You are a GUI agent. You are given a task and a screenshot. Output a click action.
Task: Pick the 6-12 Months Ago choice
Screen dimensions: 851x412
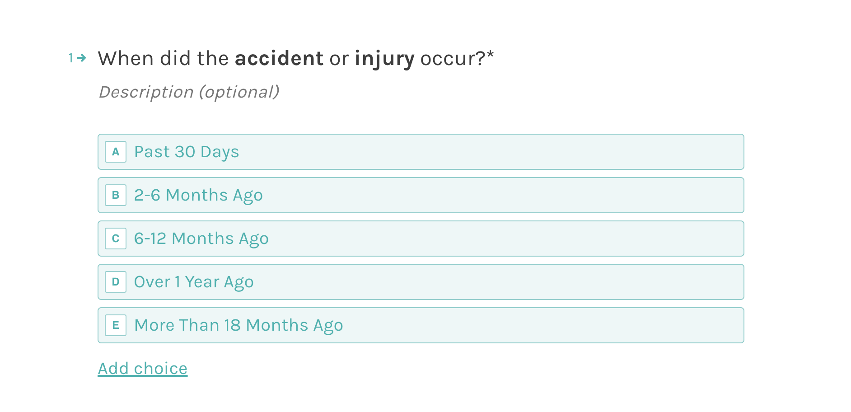pyautogui.click(x=421, y=239)
